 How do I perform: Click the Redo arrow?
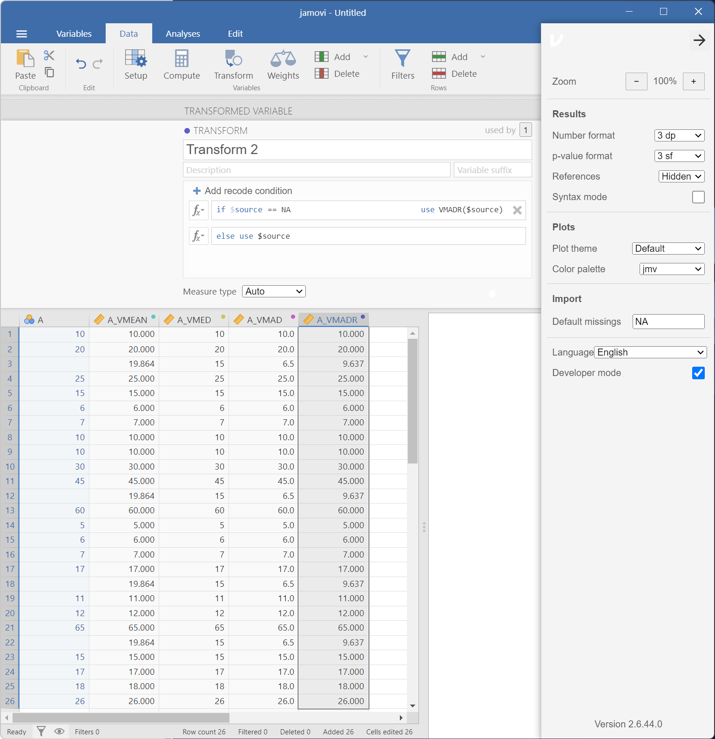[x=98, y=63]
